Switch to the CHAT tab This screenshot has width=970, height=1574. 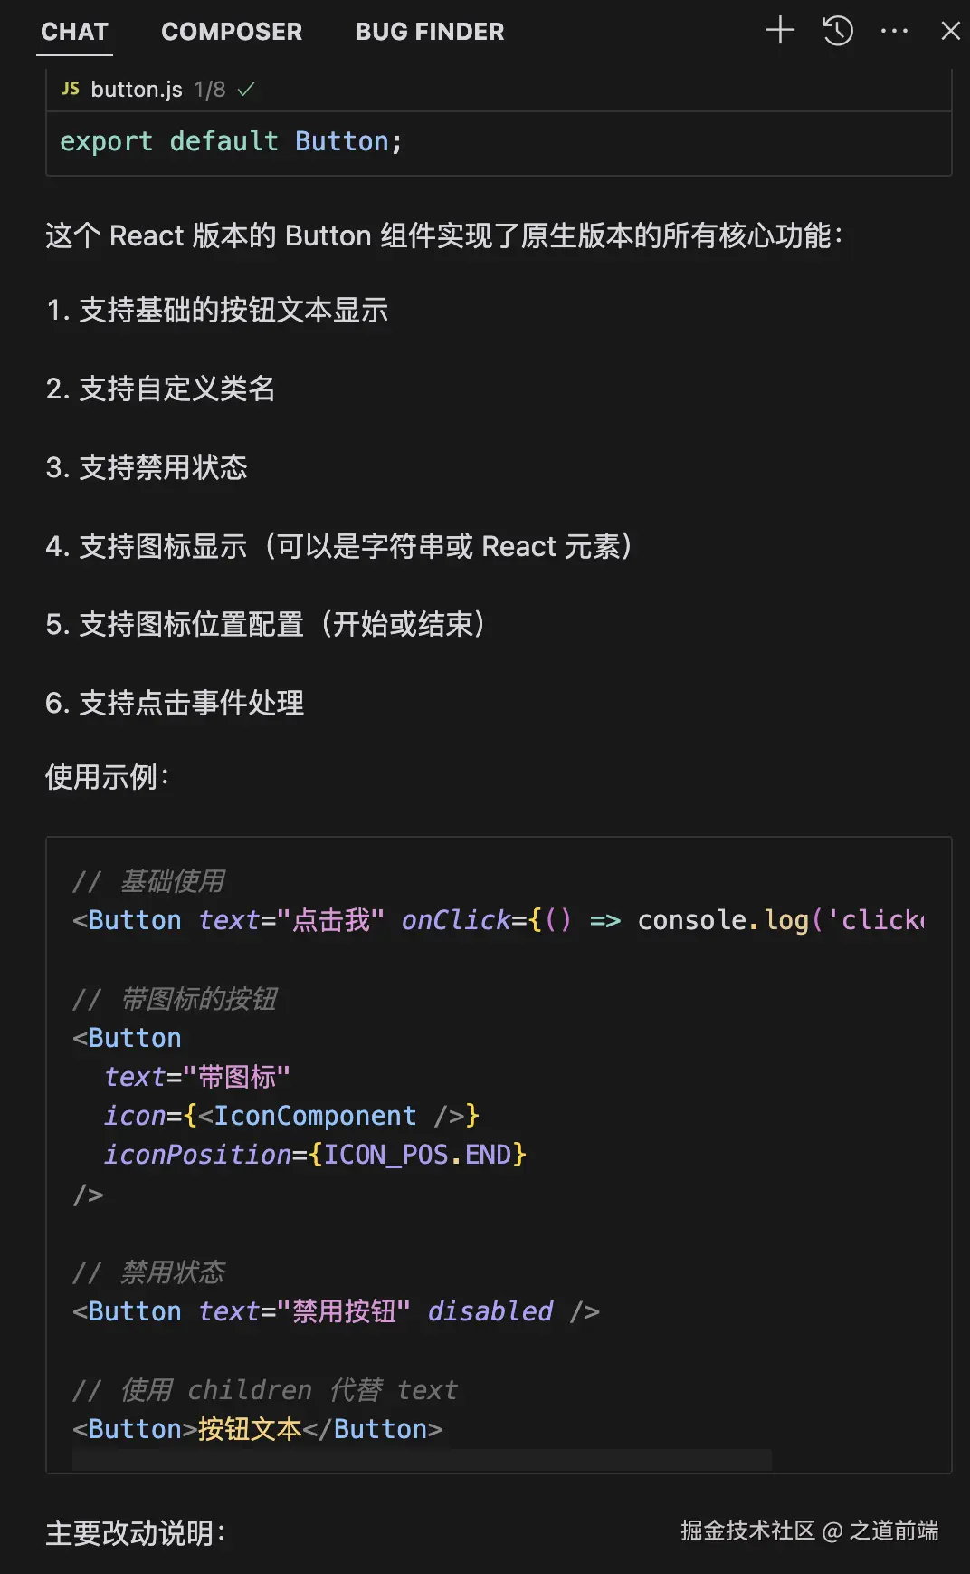(74, 32)
